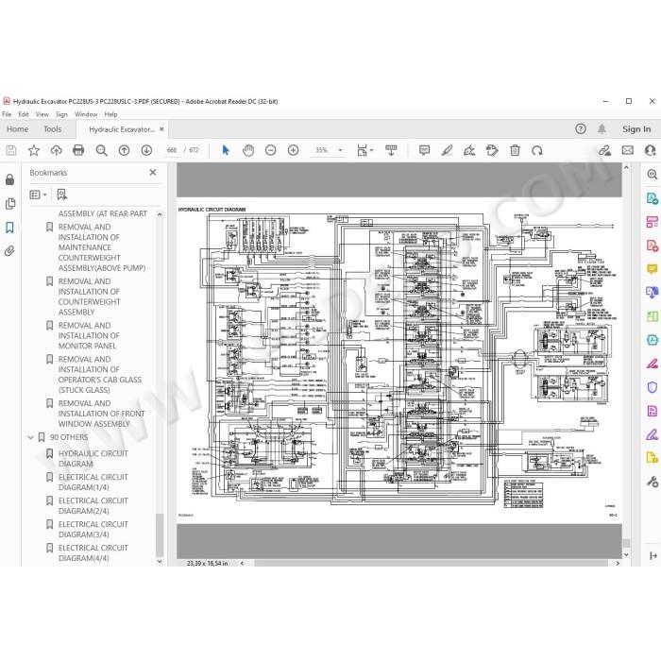The image size is (661, 661).
Task: Rotate the page view
Action: pyautogui.click(x=537, y=150)
